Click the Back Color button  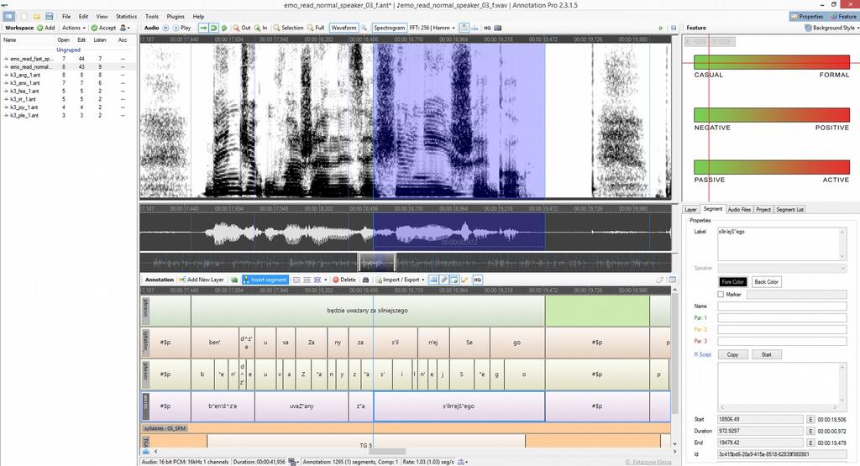[x=766, y=282]
